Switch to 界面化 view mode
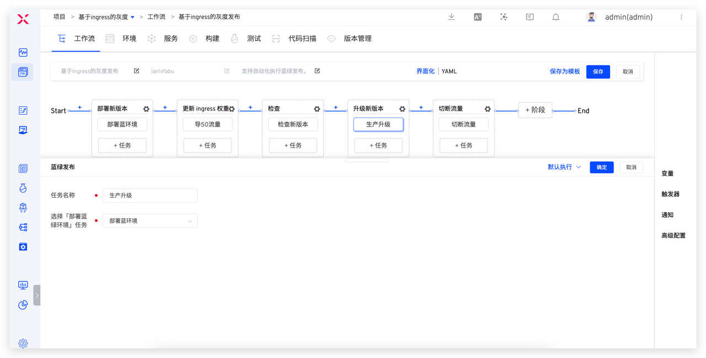Screen dimensions: 706x358 (x=425, y=72)
